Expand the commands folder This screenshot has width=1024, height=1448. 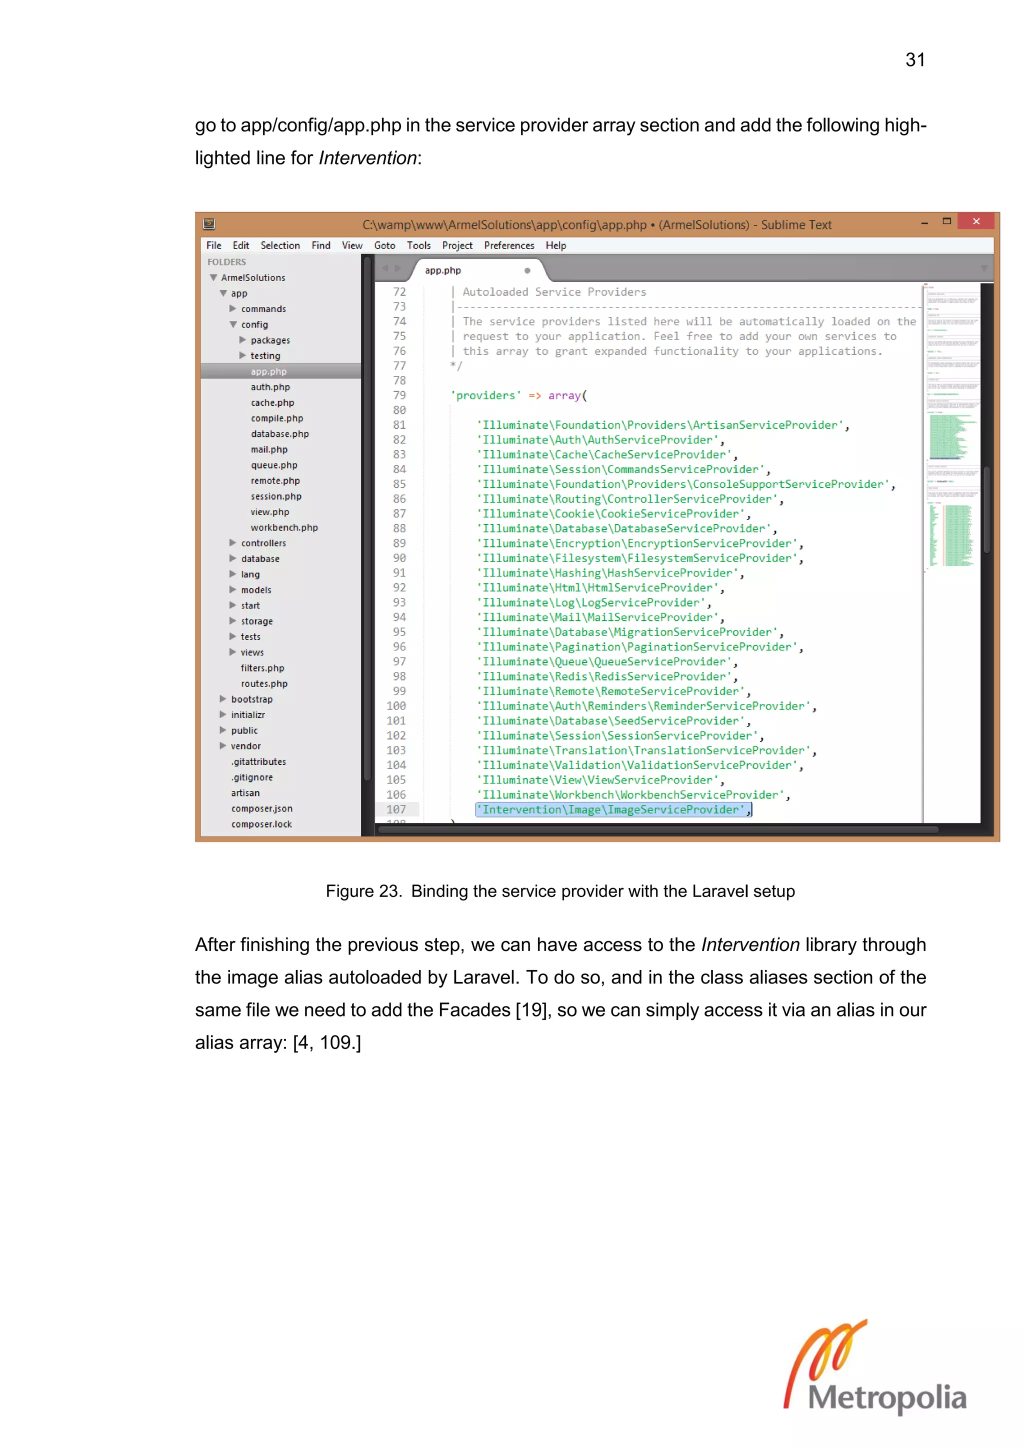pos(232,308)
